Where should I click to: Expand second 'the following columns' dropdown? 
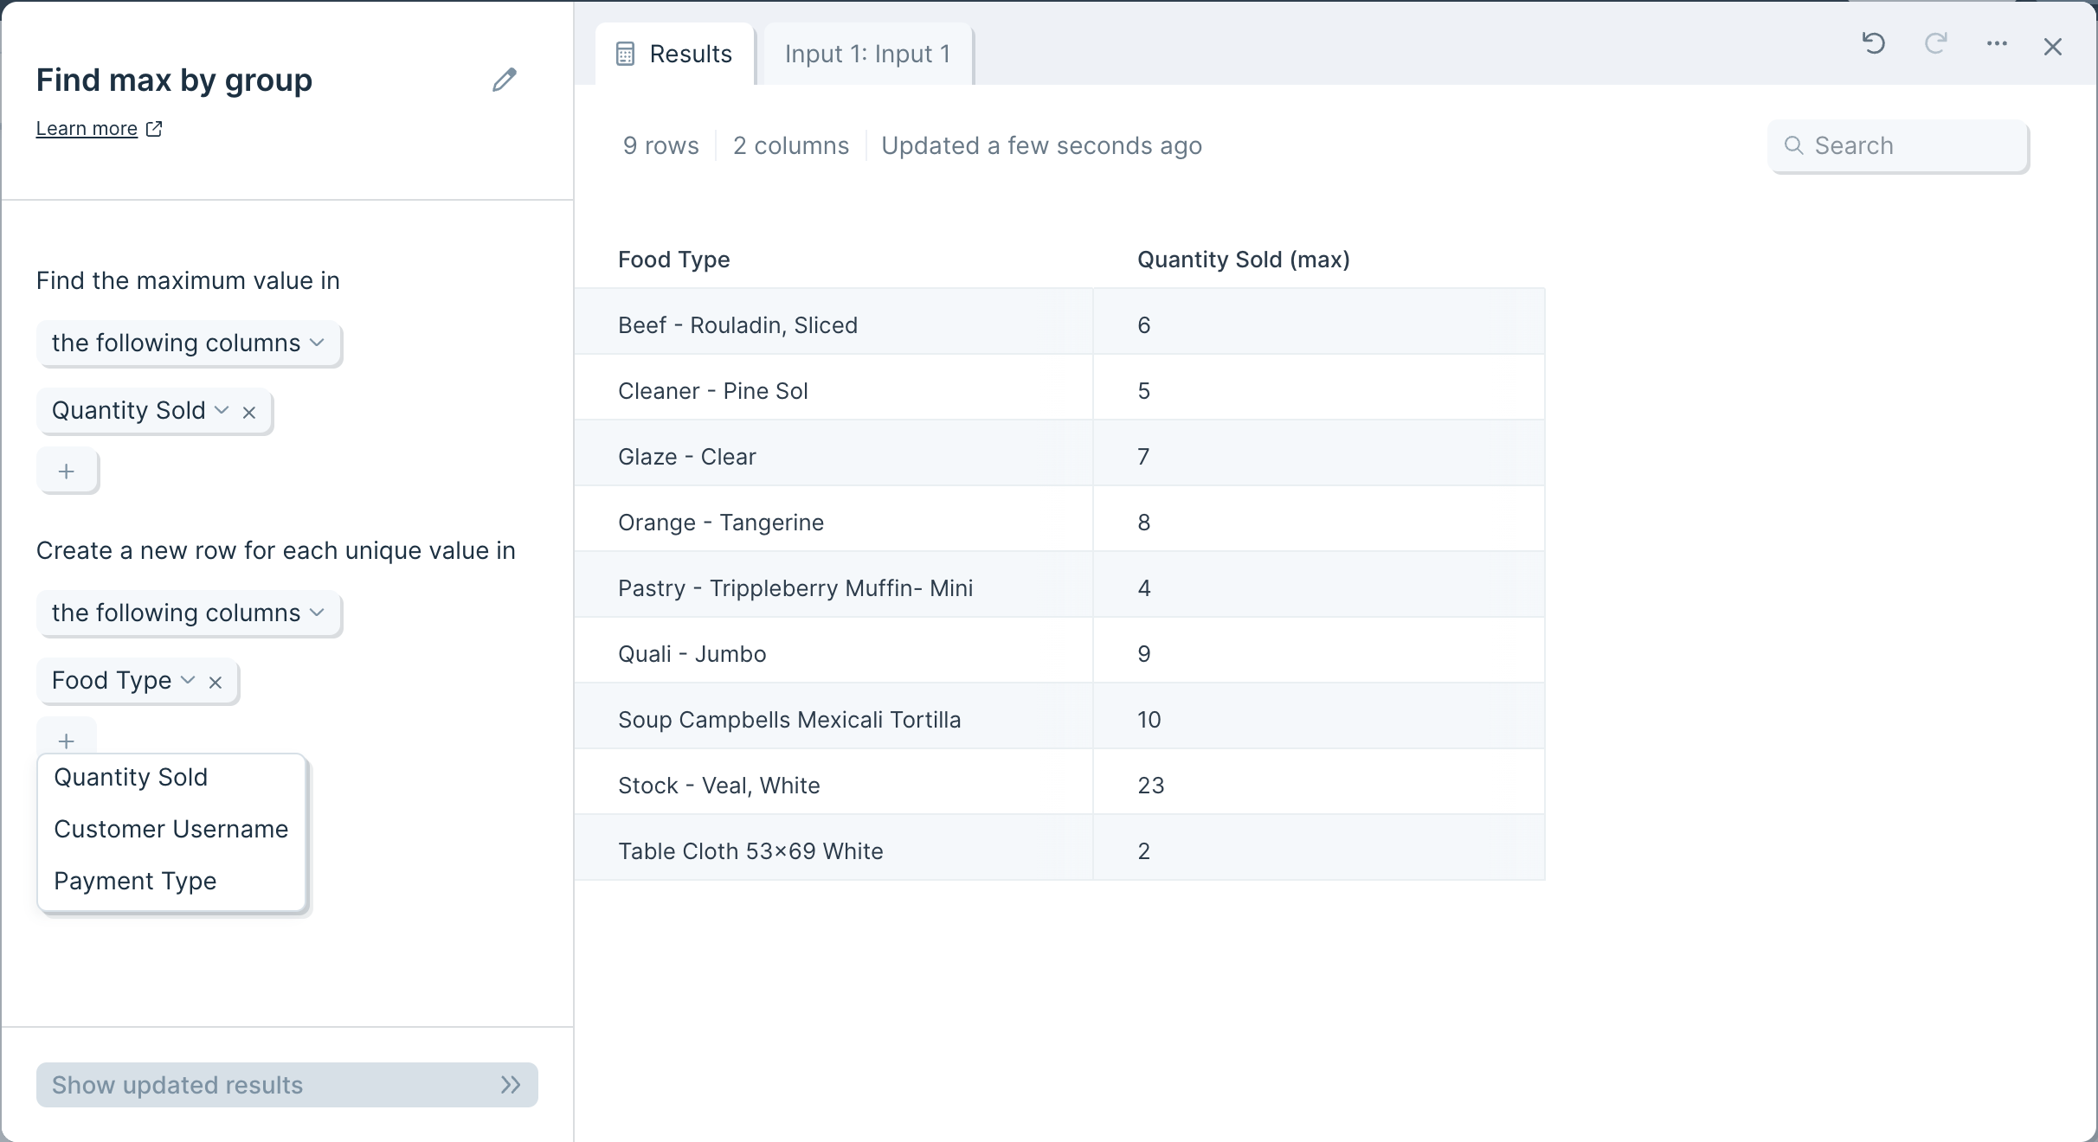point(188,613)
